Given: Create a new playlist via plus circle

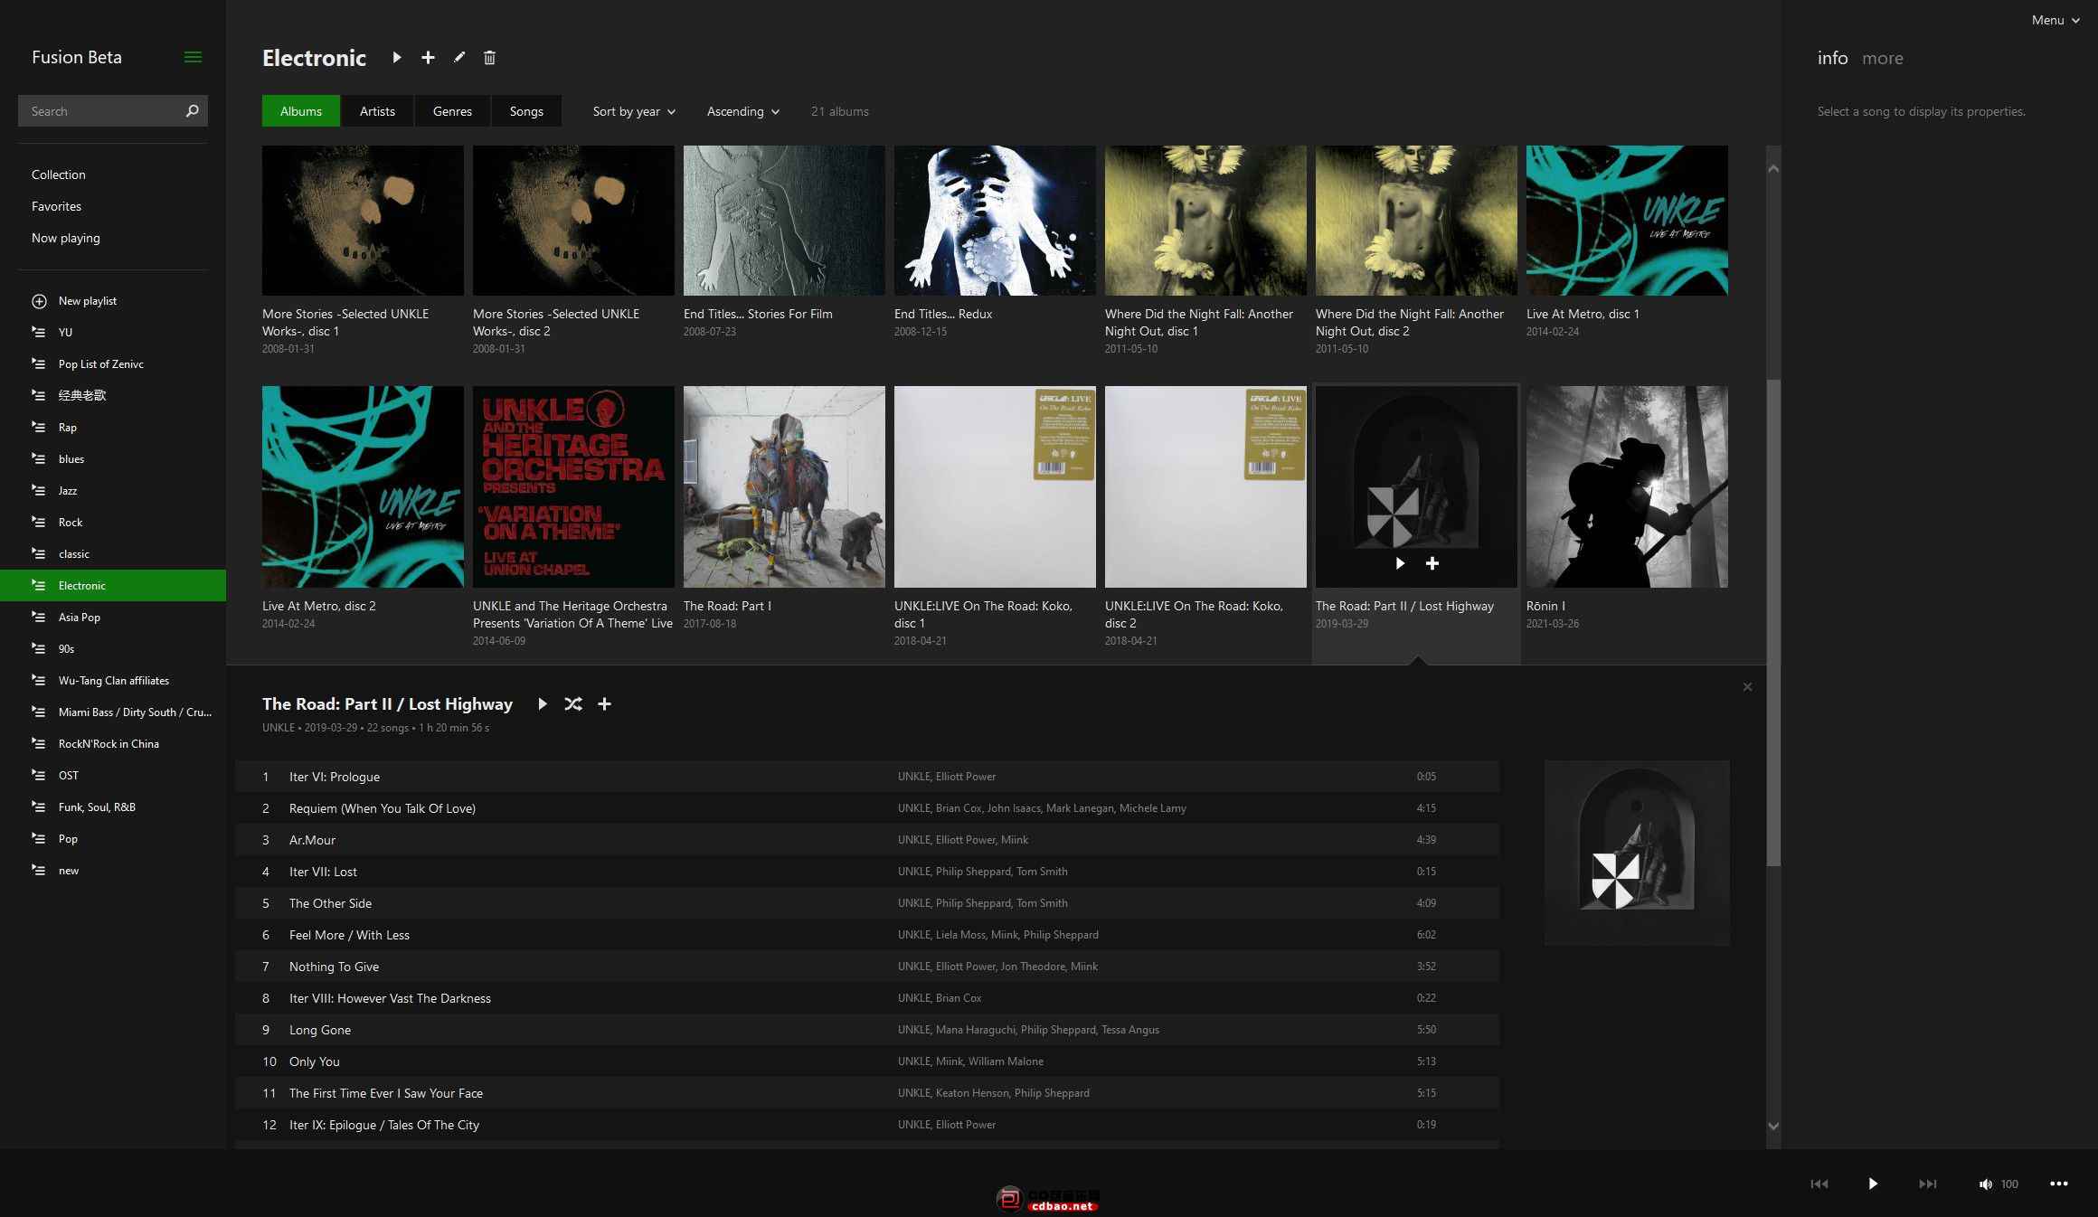Looking at the screenshot, I should point(39,301).
